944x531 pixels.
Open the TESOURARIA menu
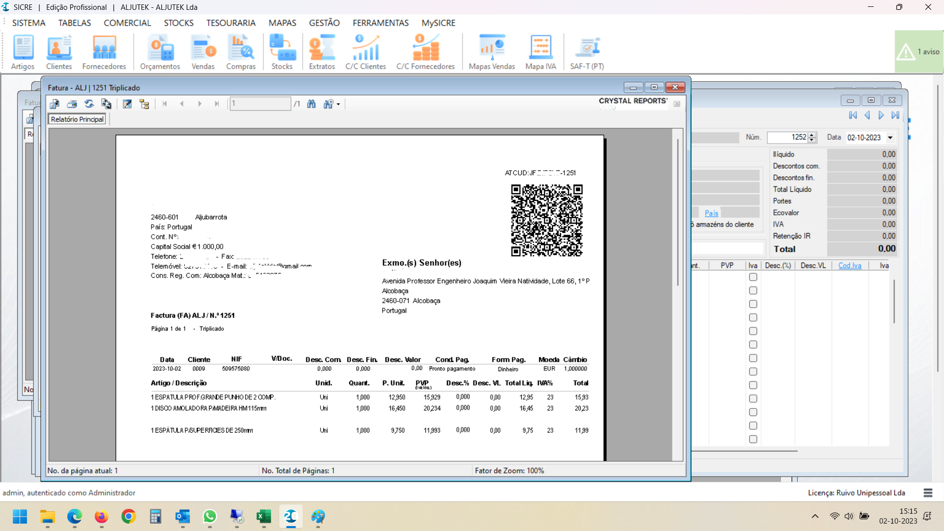(231, 23)
